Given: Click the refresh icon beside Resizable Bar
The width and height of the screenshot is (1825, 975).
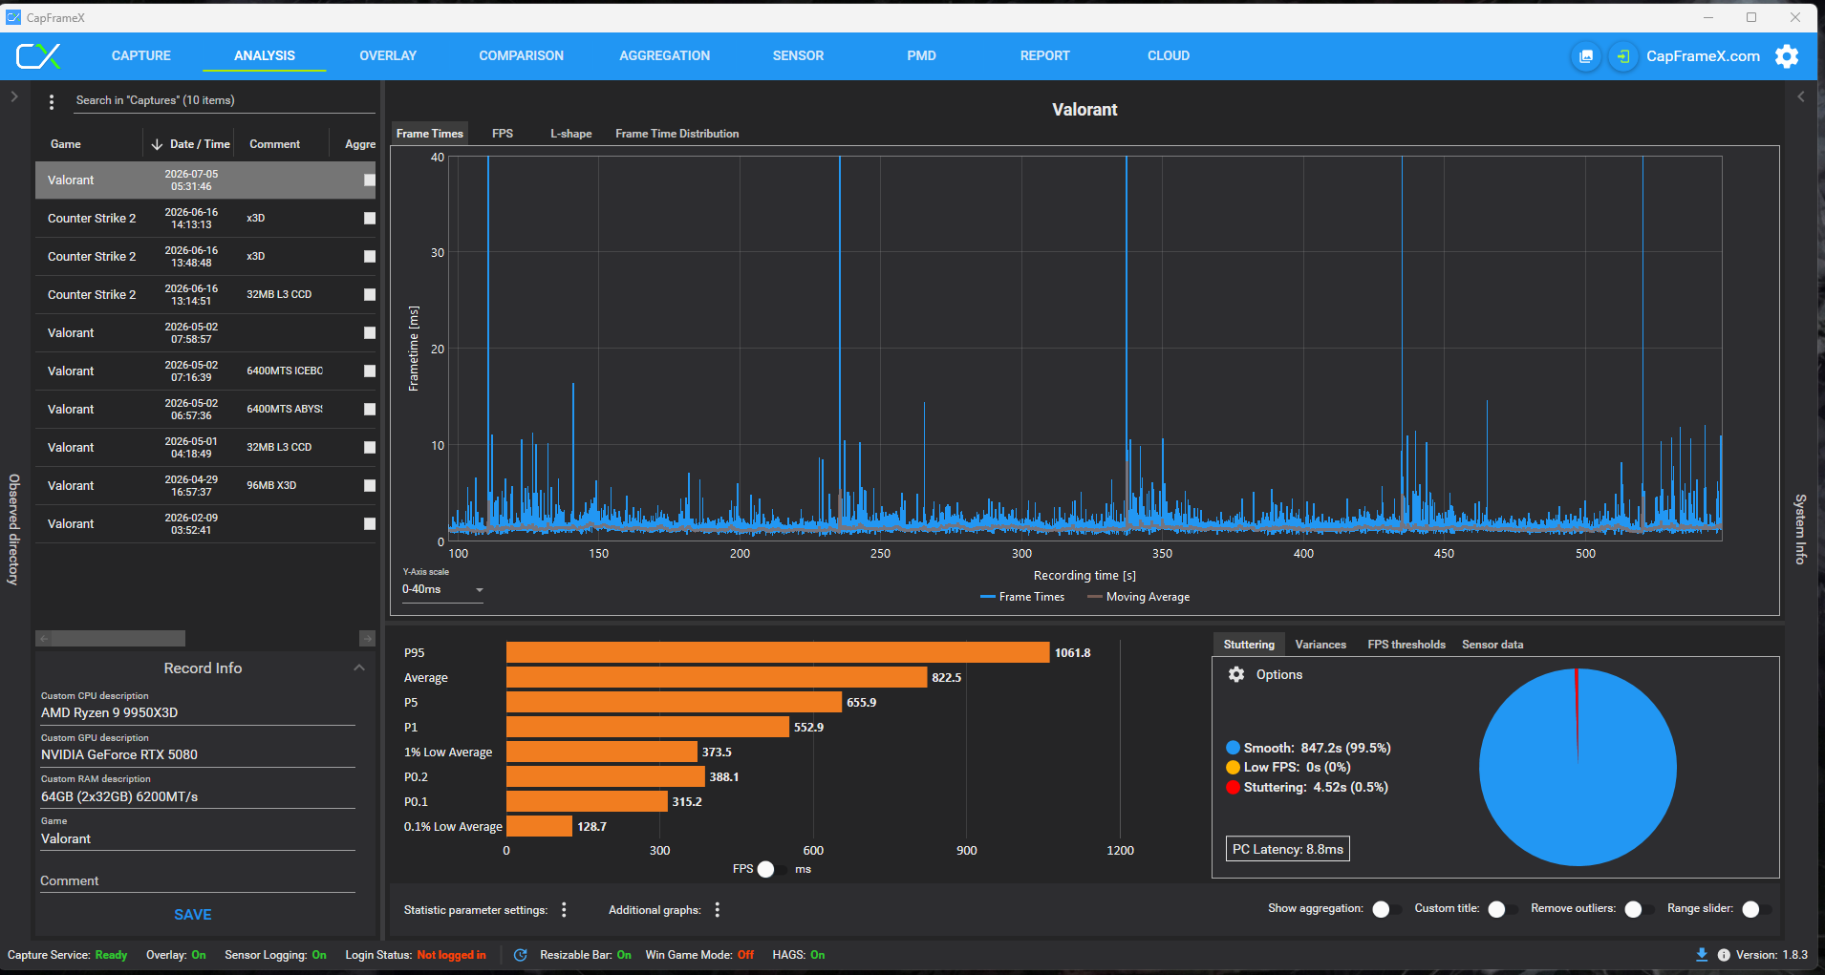Looking at the screenshot, I should 521,955.
